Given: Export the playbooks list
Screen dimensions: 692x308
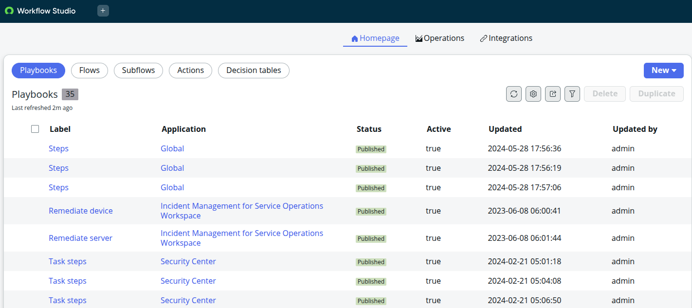Looking at the screenshot, I should pos(552,93).
